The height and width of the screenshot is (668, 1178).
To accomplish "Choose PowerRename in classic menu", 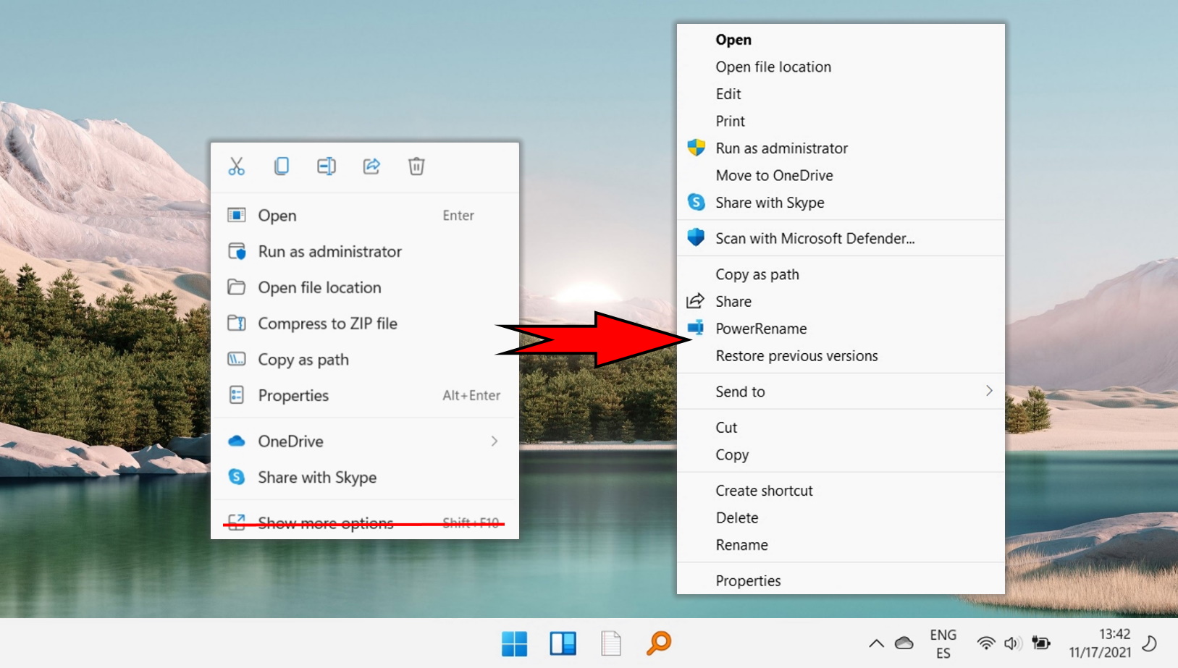I will 841,329.
